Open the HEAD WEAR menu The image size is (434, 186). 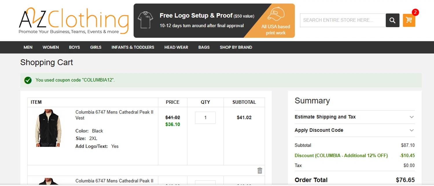pos(176,47)
